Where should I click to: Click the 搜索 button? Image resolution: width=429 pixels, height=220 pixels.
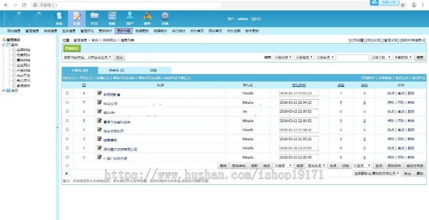(x=419, y=57)
